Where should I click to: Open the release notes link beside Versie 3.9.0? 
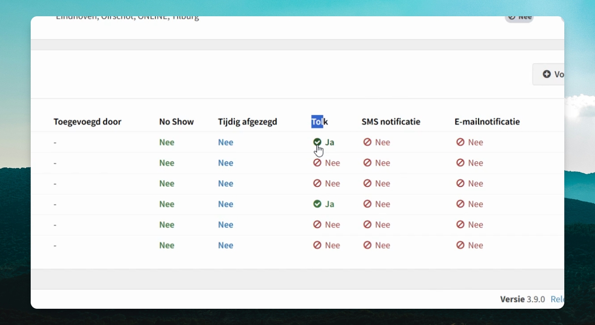(x=558, y=299)
